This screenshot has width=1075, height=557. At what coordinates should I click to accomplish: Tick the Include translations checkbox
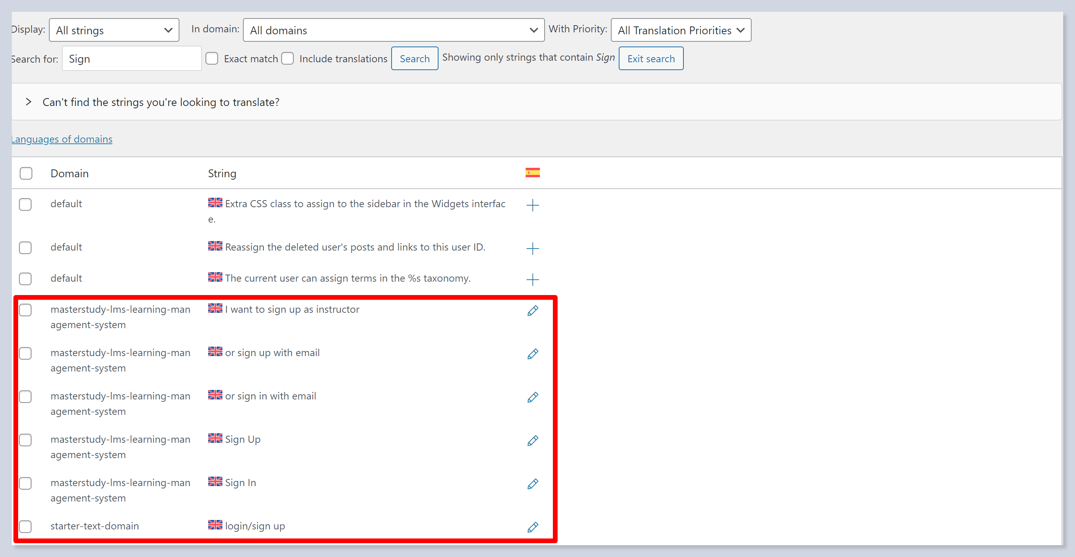[x=287, y=58]
